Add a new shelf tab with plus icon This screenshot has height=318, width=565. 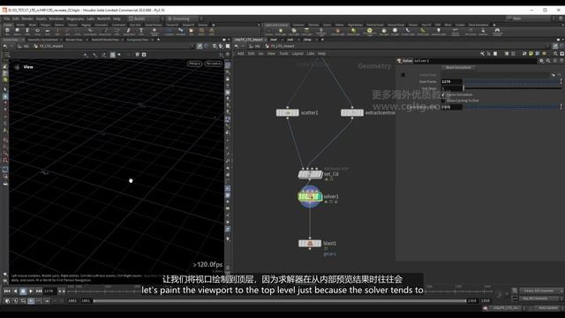click(214, 25)
